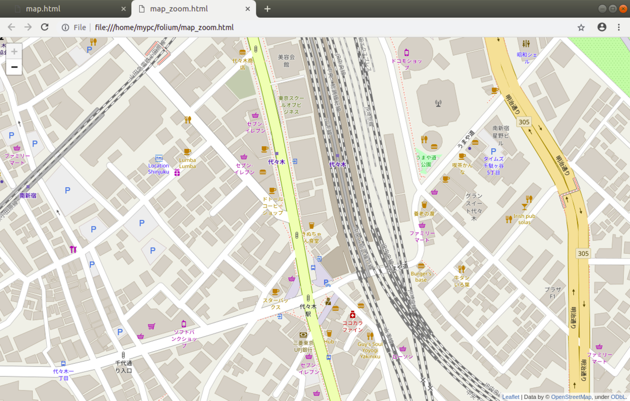The height and width of the screenshot is (401, 630).
Task: View site information icon in address bar
Action: (x=66, y=27)
